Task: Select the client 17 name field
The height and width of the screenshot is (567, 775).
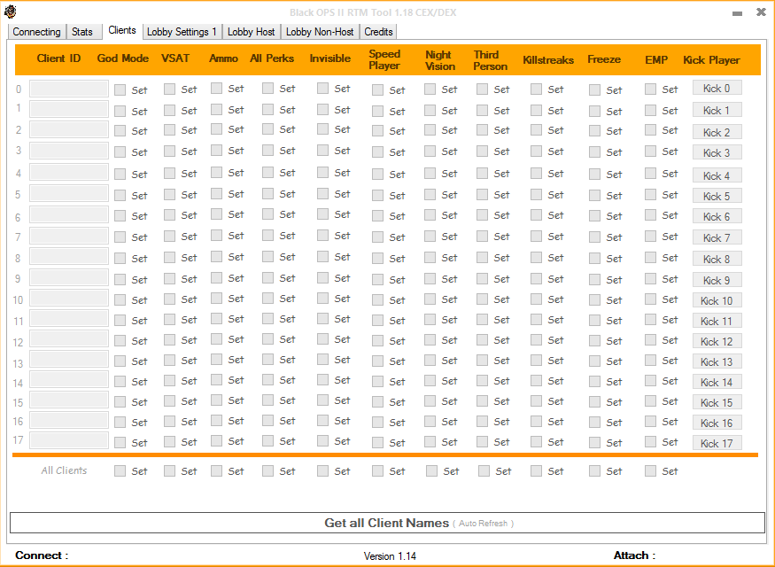Action: tap(69, 440)
